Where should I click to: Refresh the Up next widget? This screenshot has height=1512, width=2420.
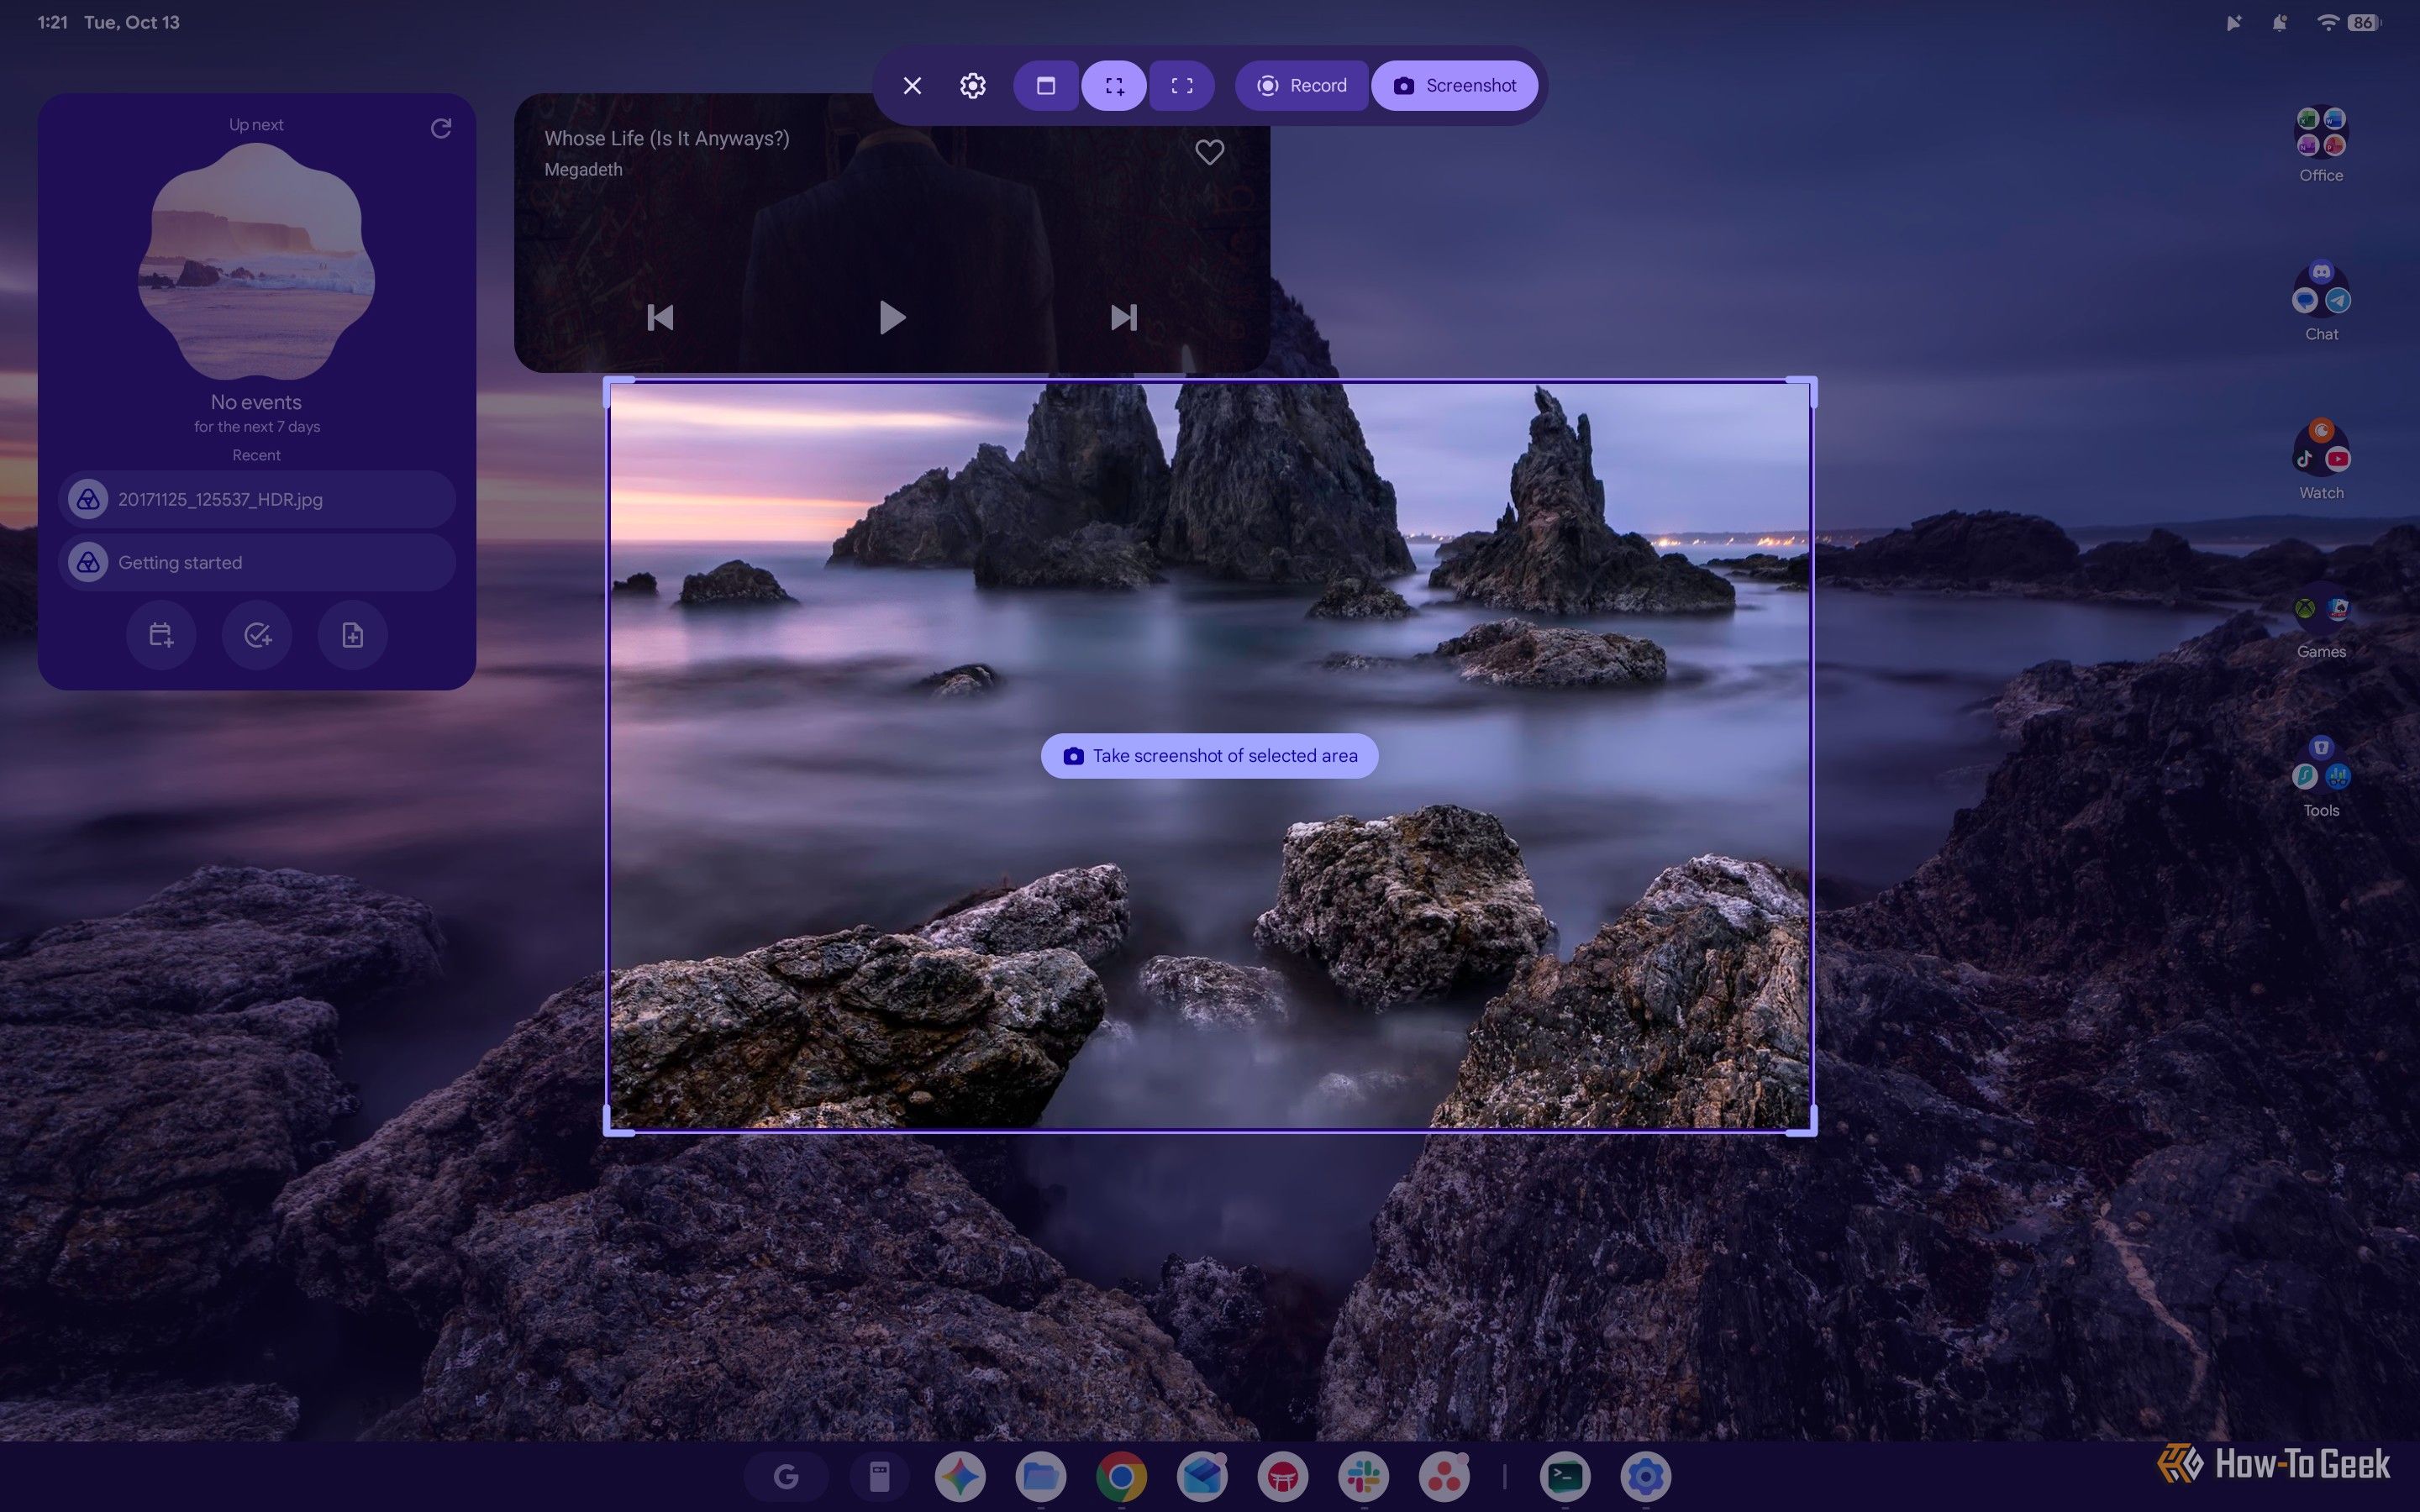click(x=441, y=128)
